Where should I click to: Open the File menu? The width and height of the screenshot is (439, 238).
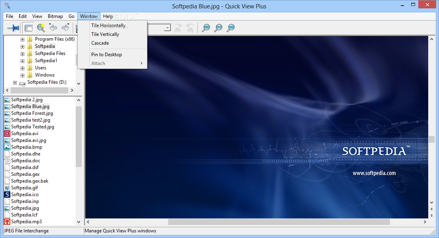tap(10, 16)
